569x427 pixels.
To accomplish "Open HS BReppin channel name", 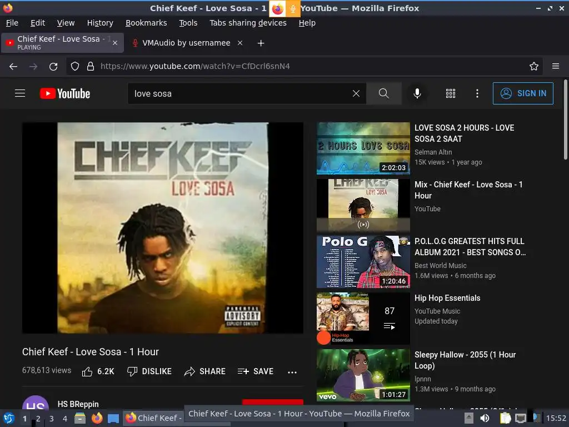I will click(78, 404).
